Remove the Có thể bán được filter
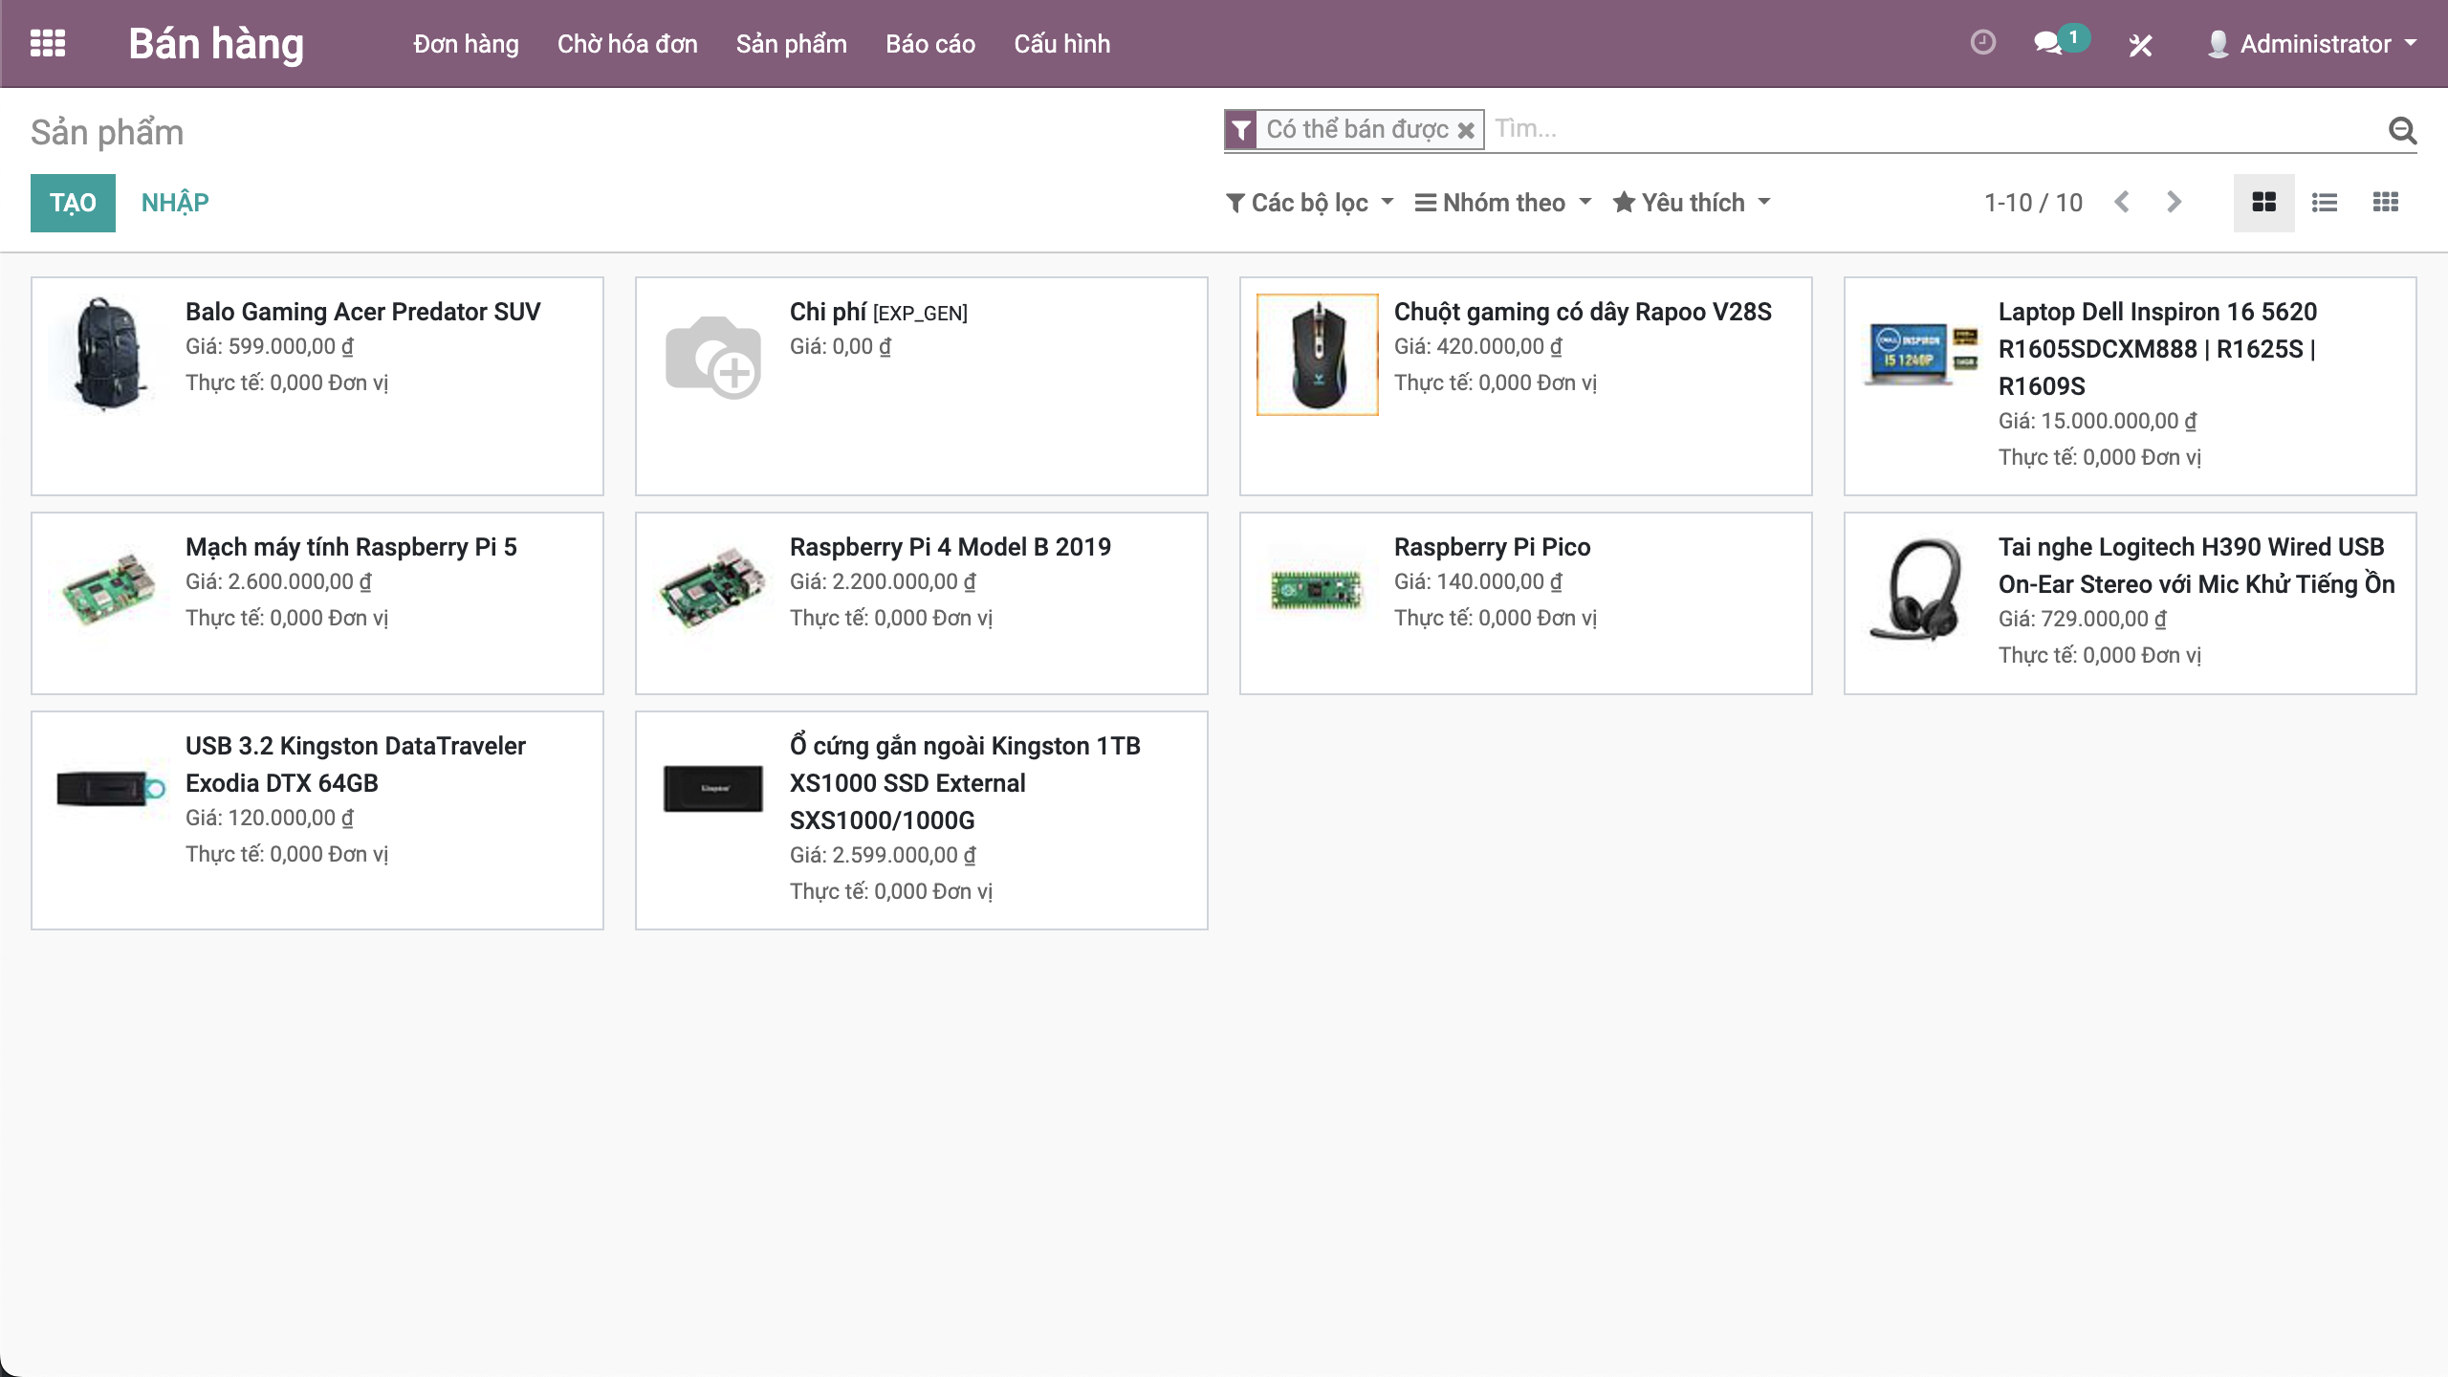 pos(1465,131)
